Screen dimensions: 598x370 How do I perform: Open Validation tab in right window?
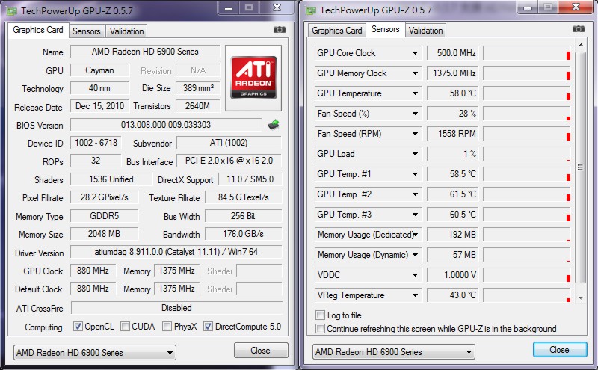[425, 31]
